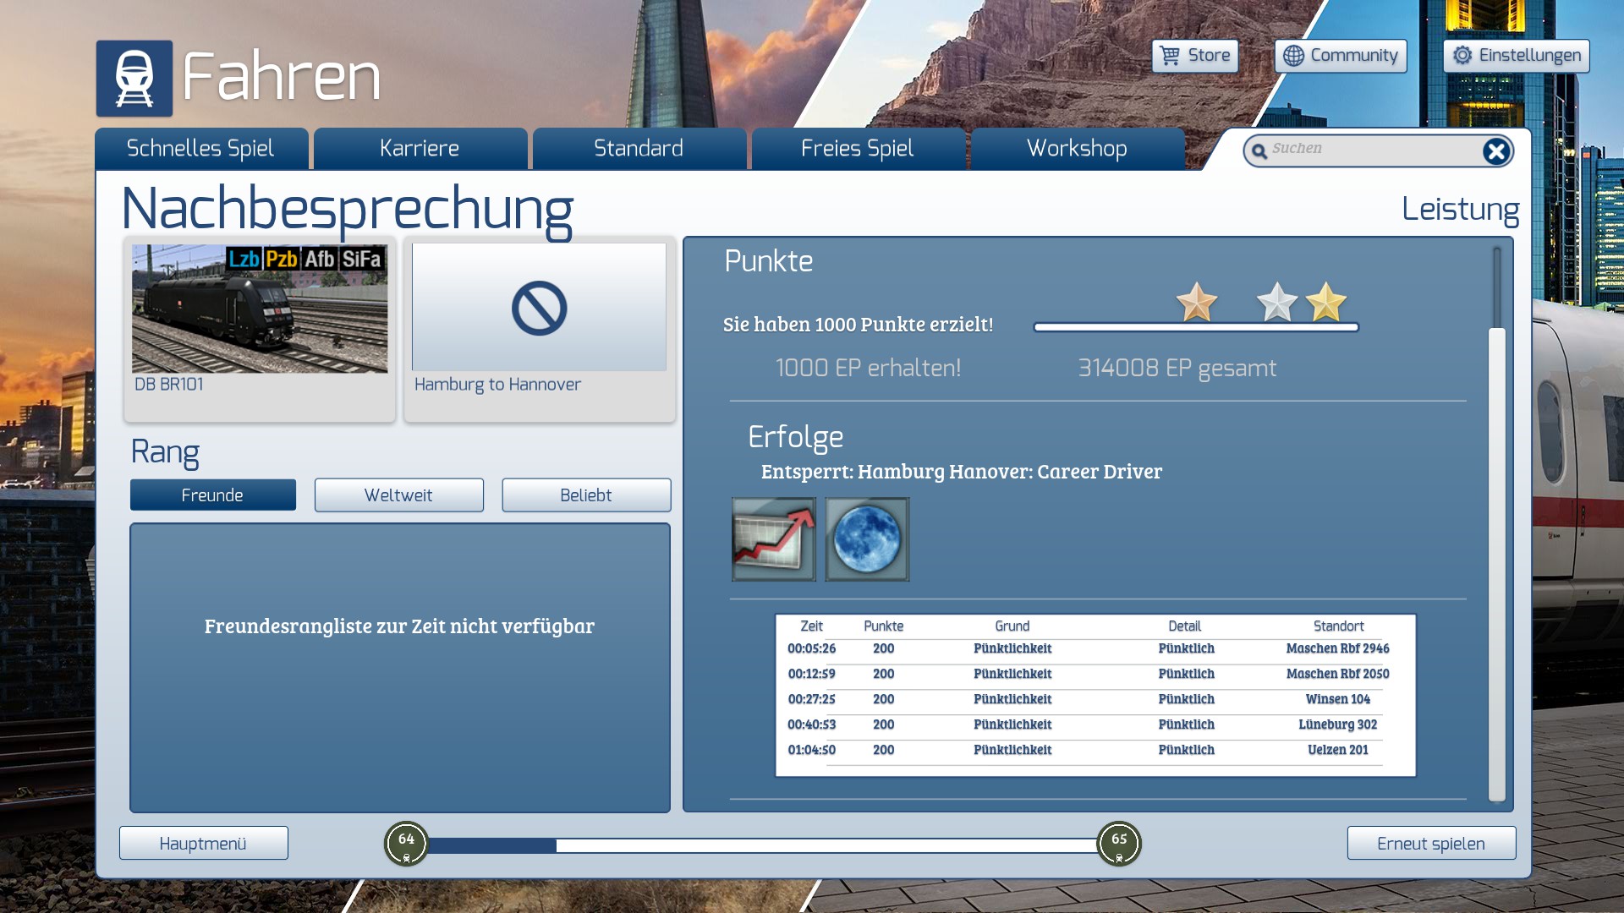This screenshot has height=913, width=1624.
Task: Open the Workshop tab
Action: tap(1077, 149)
